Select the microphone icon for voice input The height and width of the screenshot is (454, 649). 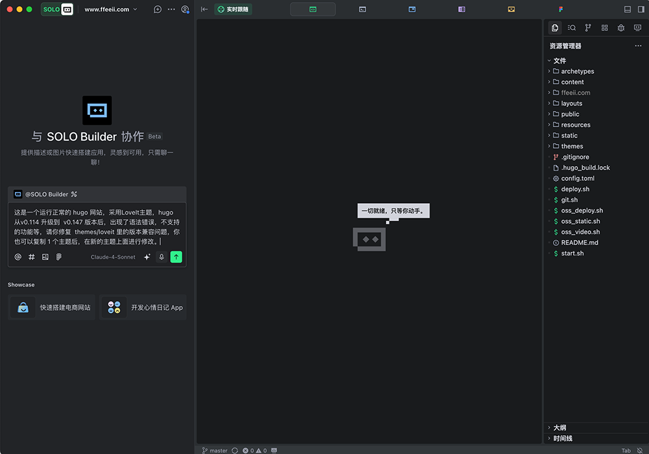coord(161,257)
